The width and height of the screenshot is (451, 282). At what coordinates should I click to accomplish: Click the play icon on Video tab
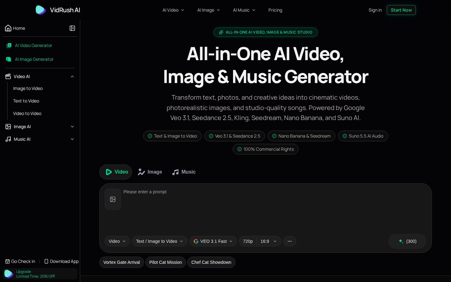tap(109, 172)
